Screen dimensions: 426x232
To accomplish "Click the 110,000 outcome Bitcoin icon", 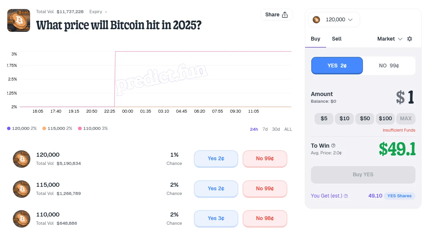I will coord(22,219).
